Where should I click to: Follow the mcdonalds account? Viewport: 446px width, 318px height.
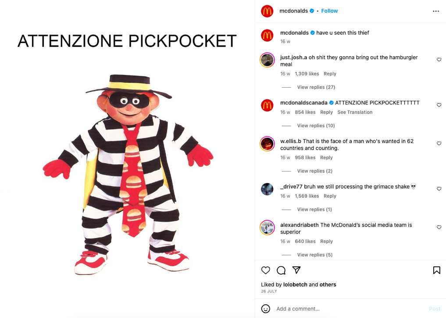tap(329, 11)
